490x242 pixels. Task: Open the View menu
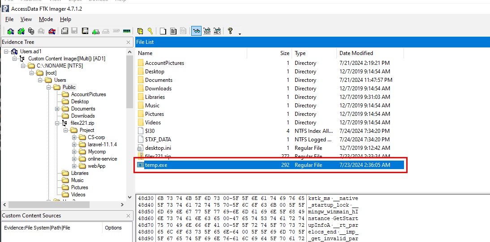pyautogui.click(x=26, y=19)
